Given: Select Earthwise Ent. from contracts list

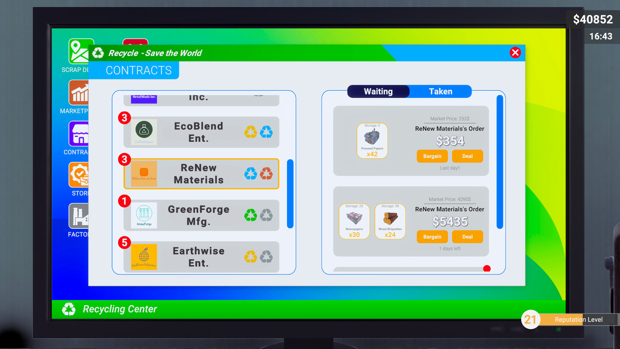Looking at the screenshot, I should click(x=199, y=257).
